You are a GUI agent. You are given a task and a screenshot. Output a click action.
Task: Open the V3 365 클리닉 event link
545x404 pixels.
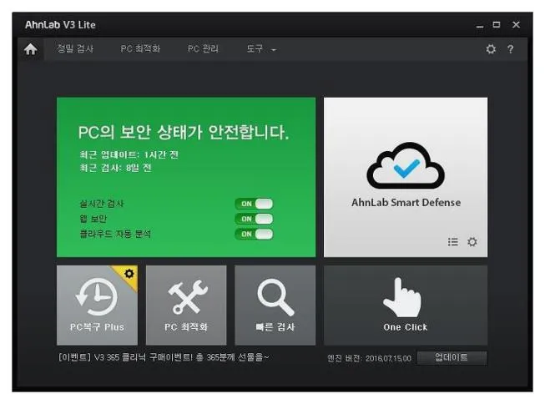pyautogui.click(x=164, y=357)
